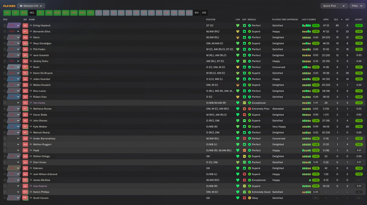Image resolution: width=367 pixels, height=205 pixels.
Task: Click Matheus Nunes's red match sharpness icon
Action: pyautogui.click(x=244, y=109)
